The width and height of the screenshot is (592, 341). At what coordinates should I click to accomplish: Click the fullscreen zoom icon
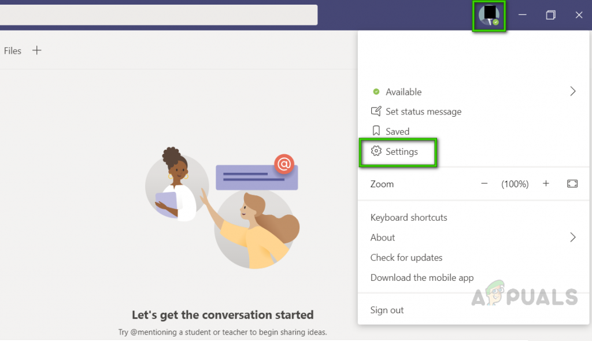[572, 183]
